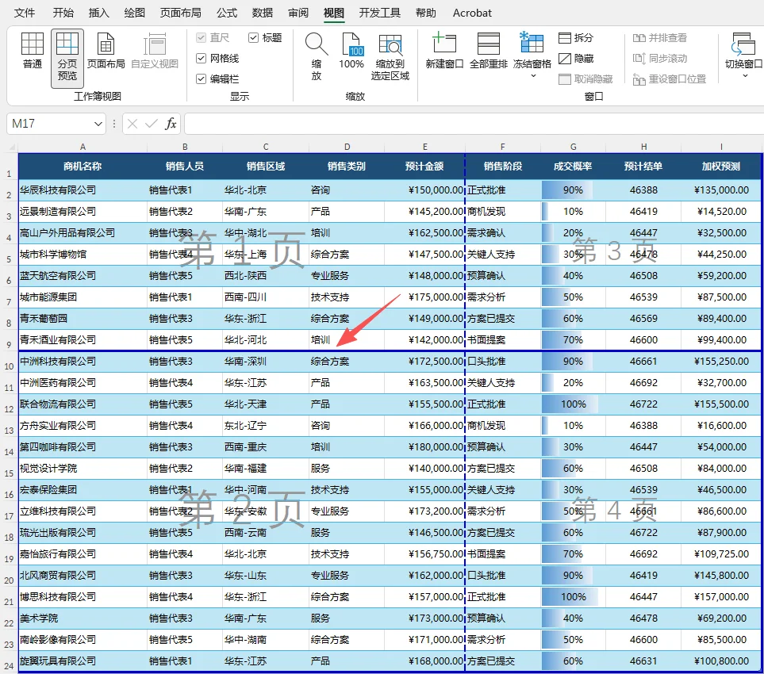Expand the 冻结窗格 dropdown chevron
Viewport: 764px width, 674px height.
tap(533, 75)
